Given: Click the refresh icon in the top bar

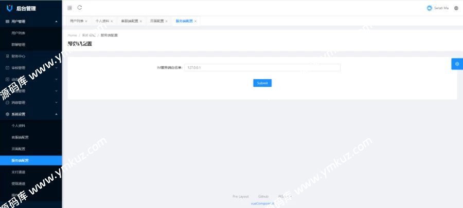Looking at the screenshot, I should [79, 8].
